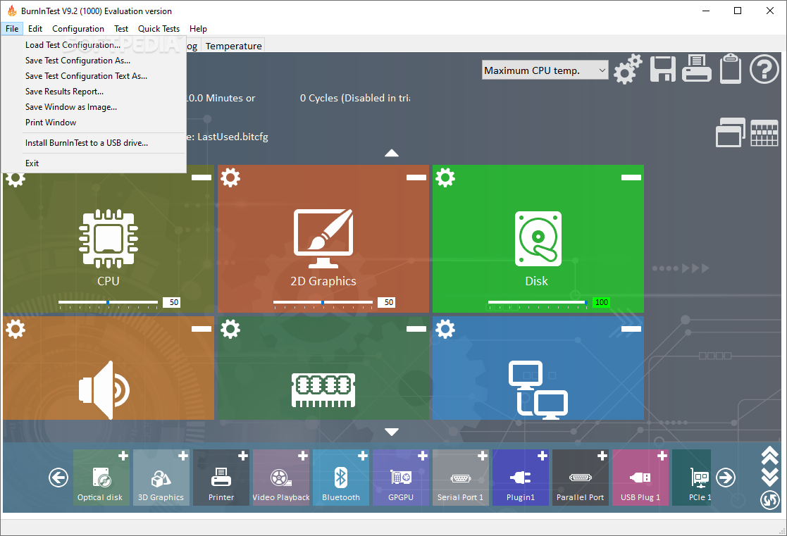This screenshot has width=787, height=536.
Task: Save results with the floppy disk icon
Action: click(x=663, y=69)
